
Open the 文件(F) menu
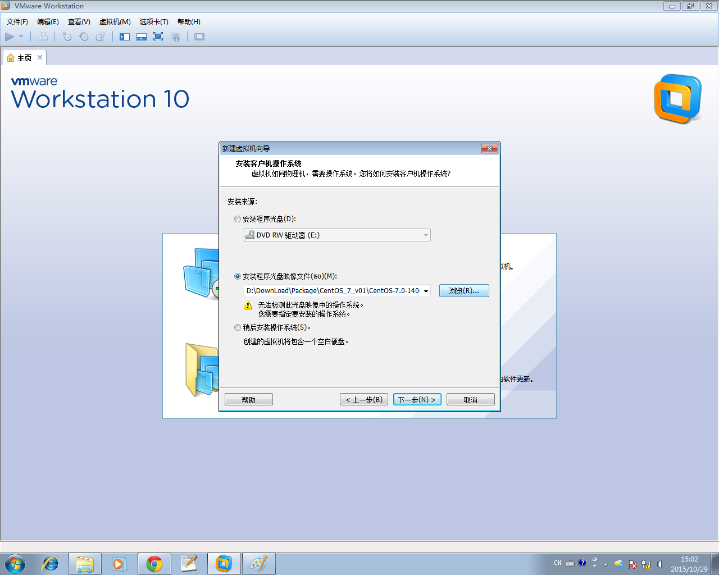point(17,22)
